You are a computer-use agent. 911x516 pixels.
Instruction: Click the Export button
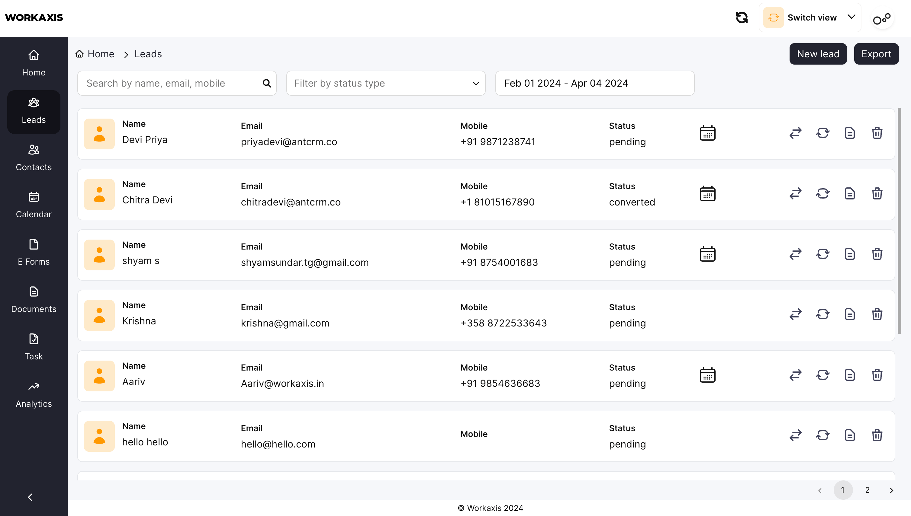(876, 54)
